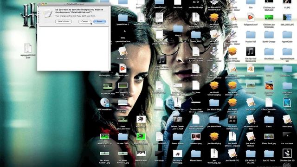Select the WD SmartWare disc icon
Viewport: 297px width, 167px height.
click(105, 103)
